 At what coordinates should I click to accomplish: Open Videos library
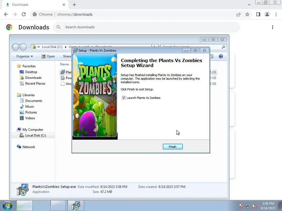tap(30, 118)
